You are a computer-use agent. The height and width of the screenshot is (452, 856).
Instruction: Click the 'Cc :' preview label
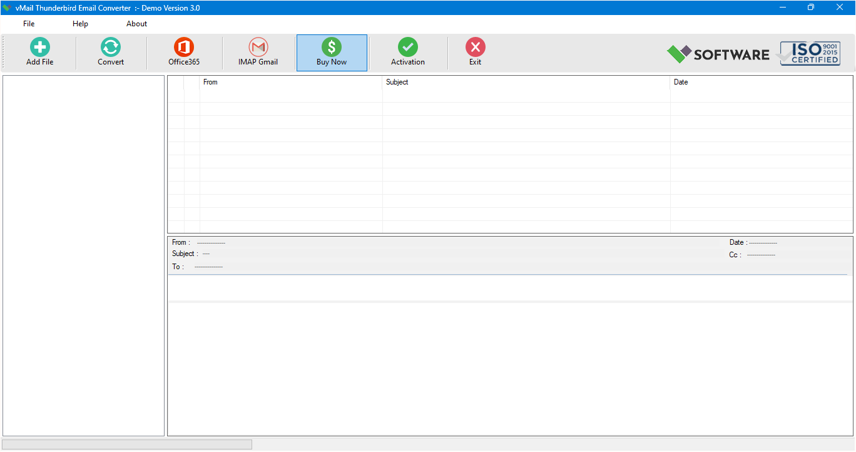point(735,255)
